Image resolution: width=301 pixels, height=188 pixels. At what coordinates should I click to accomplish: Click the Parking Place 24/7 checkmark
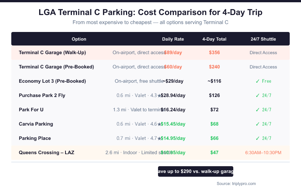[x=258, y=138]
